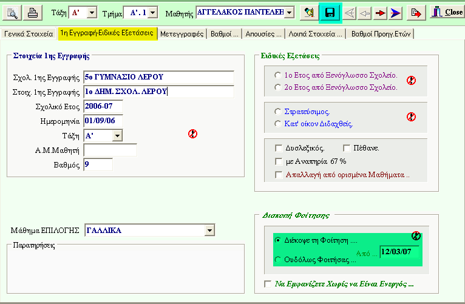Screen dimensions: 465x304
Task: Click the Βαθμός input field
Action: 98,164
